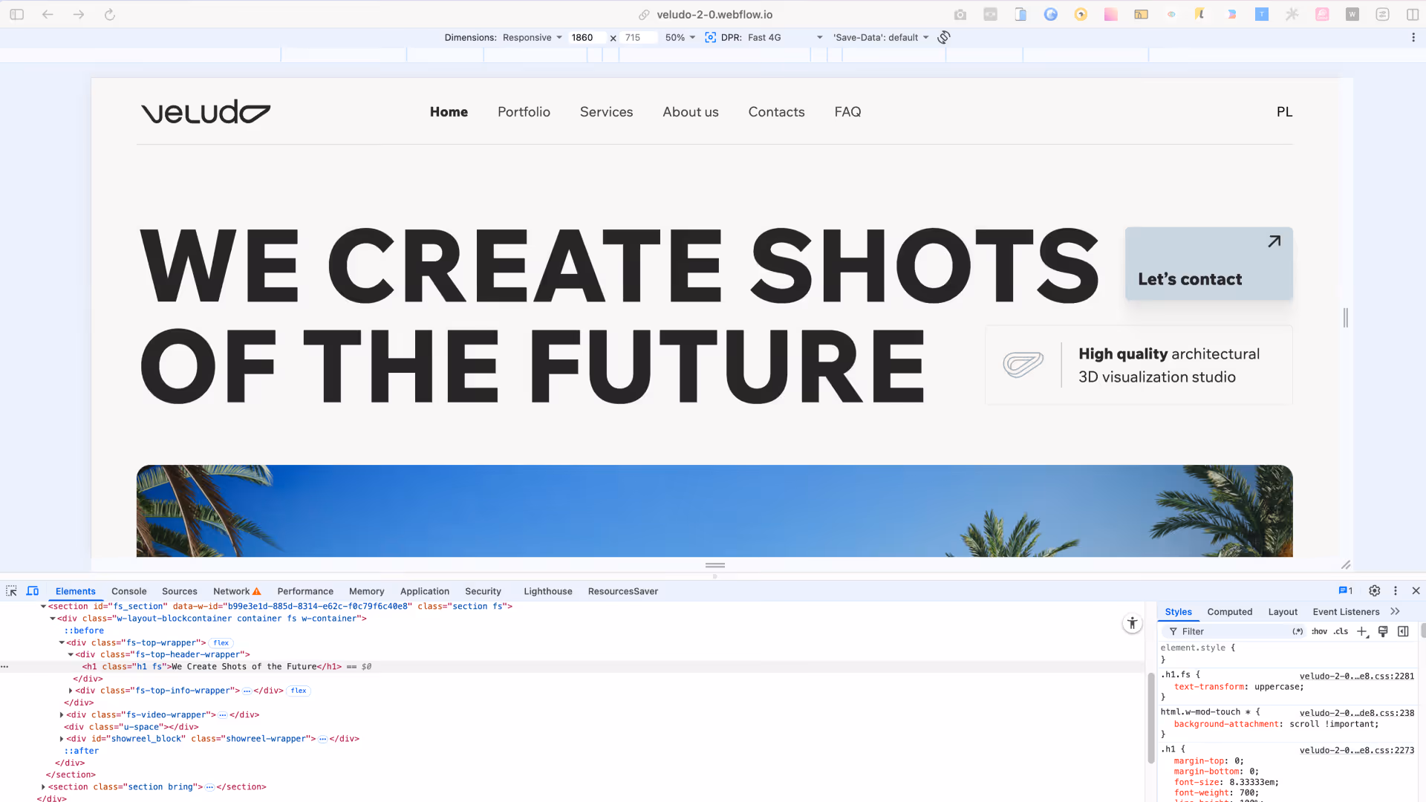Open the Memory tab
Image resolution: width=1426 pixels, height=802 pixels.
pos(367,592)
